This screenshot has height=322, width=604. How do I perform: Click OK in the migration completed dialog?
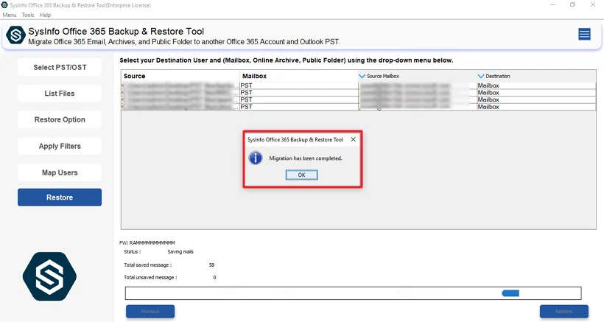point(301,175)
